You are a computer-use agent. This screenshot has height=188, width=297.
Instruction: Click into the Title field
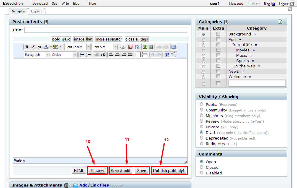[x=106, y=30]
